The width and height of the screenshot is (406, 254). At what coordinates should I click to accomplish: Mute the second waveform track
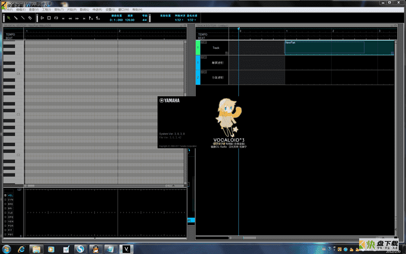pyautogui.click(x=202, y=72)
